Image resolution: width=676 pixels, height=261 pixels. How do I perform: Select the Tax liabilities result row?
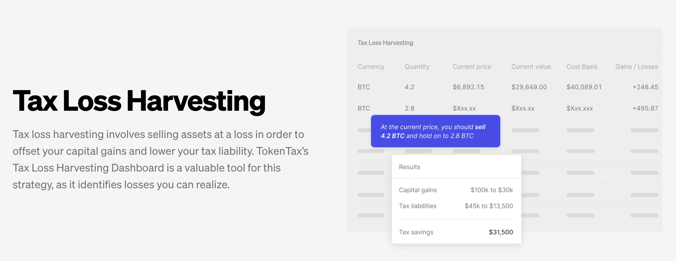456,206
